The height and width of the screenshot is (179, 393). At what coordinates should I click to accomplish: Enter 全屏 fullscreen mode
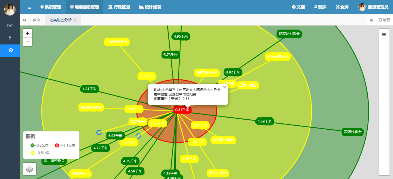point(342,7)
